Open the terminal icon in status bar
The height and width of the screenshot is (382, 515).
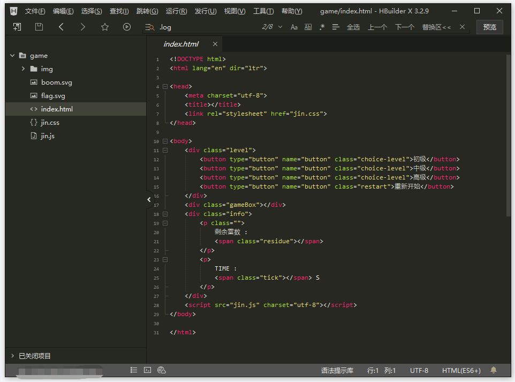pos(147,370)
